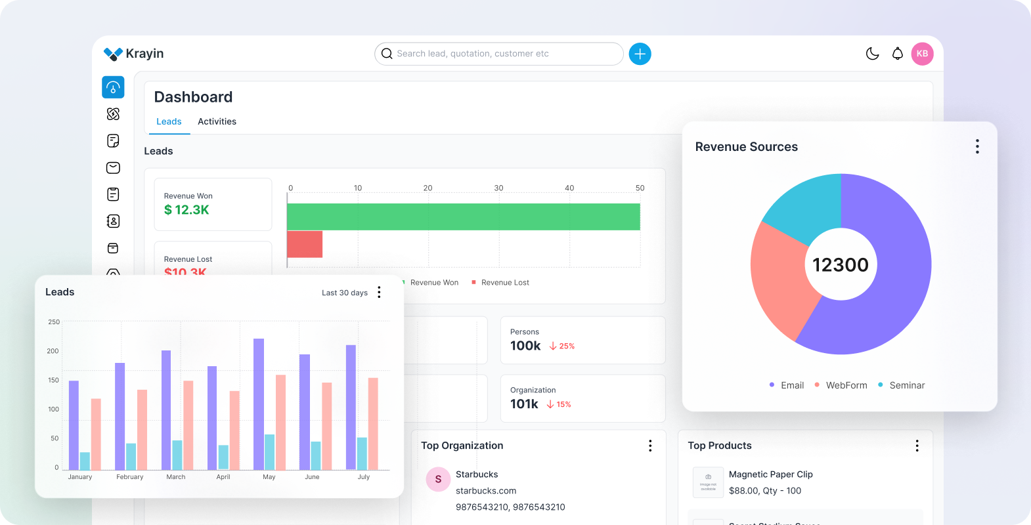The width and height of the screenshot is (1031, 525).
Task: Open the Products box icon in sidebar
Action: pos(113,248)
